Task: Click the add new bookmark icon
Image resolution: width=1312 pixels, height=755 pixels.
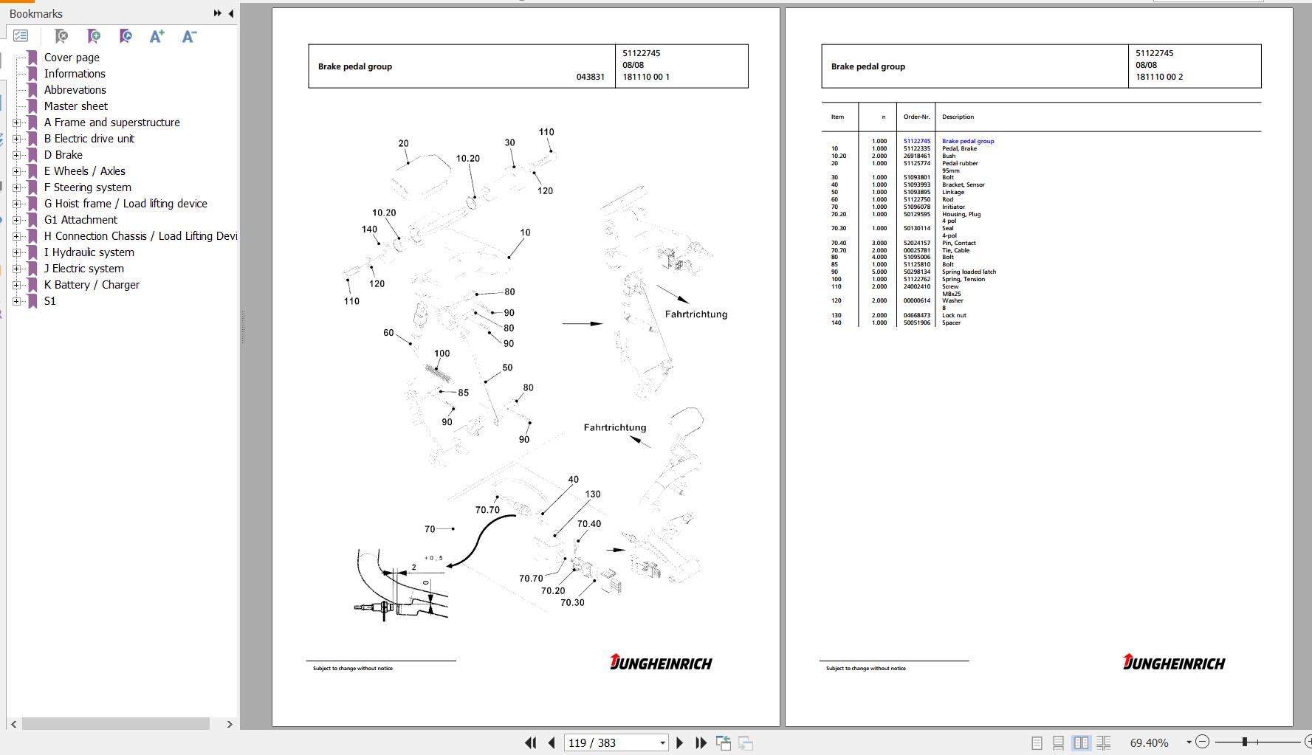Action: click(94, 36)
